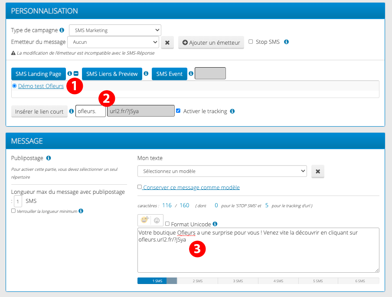Clear the selected modèle with X button
392x297 pixels.
[318, 172]
